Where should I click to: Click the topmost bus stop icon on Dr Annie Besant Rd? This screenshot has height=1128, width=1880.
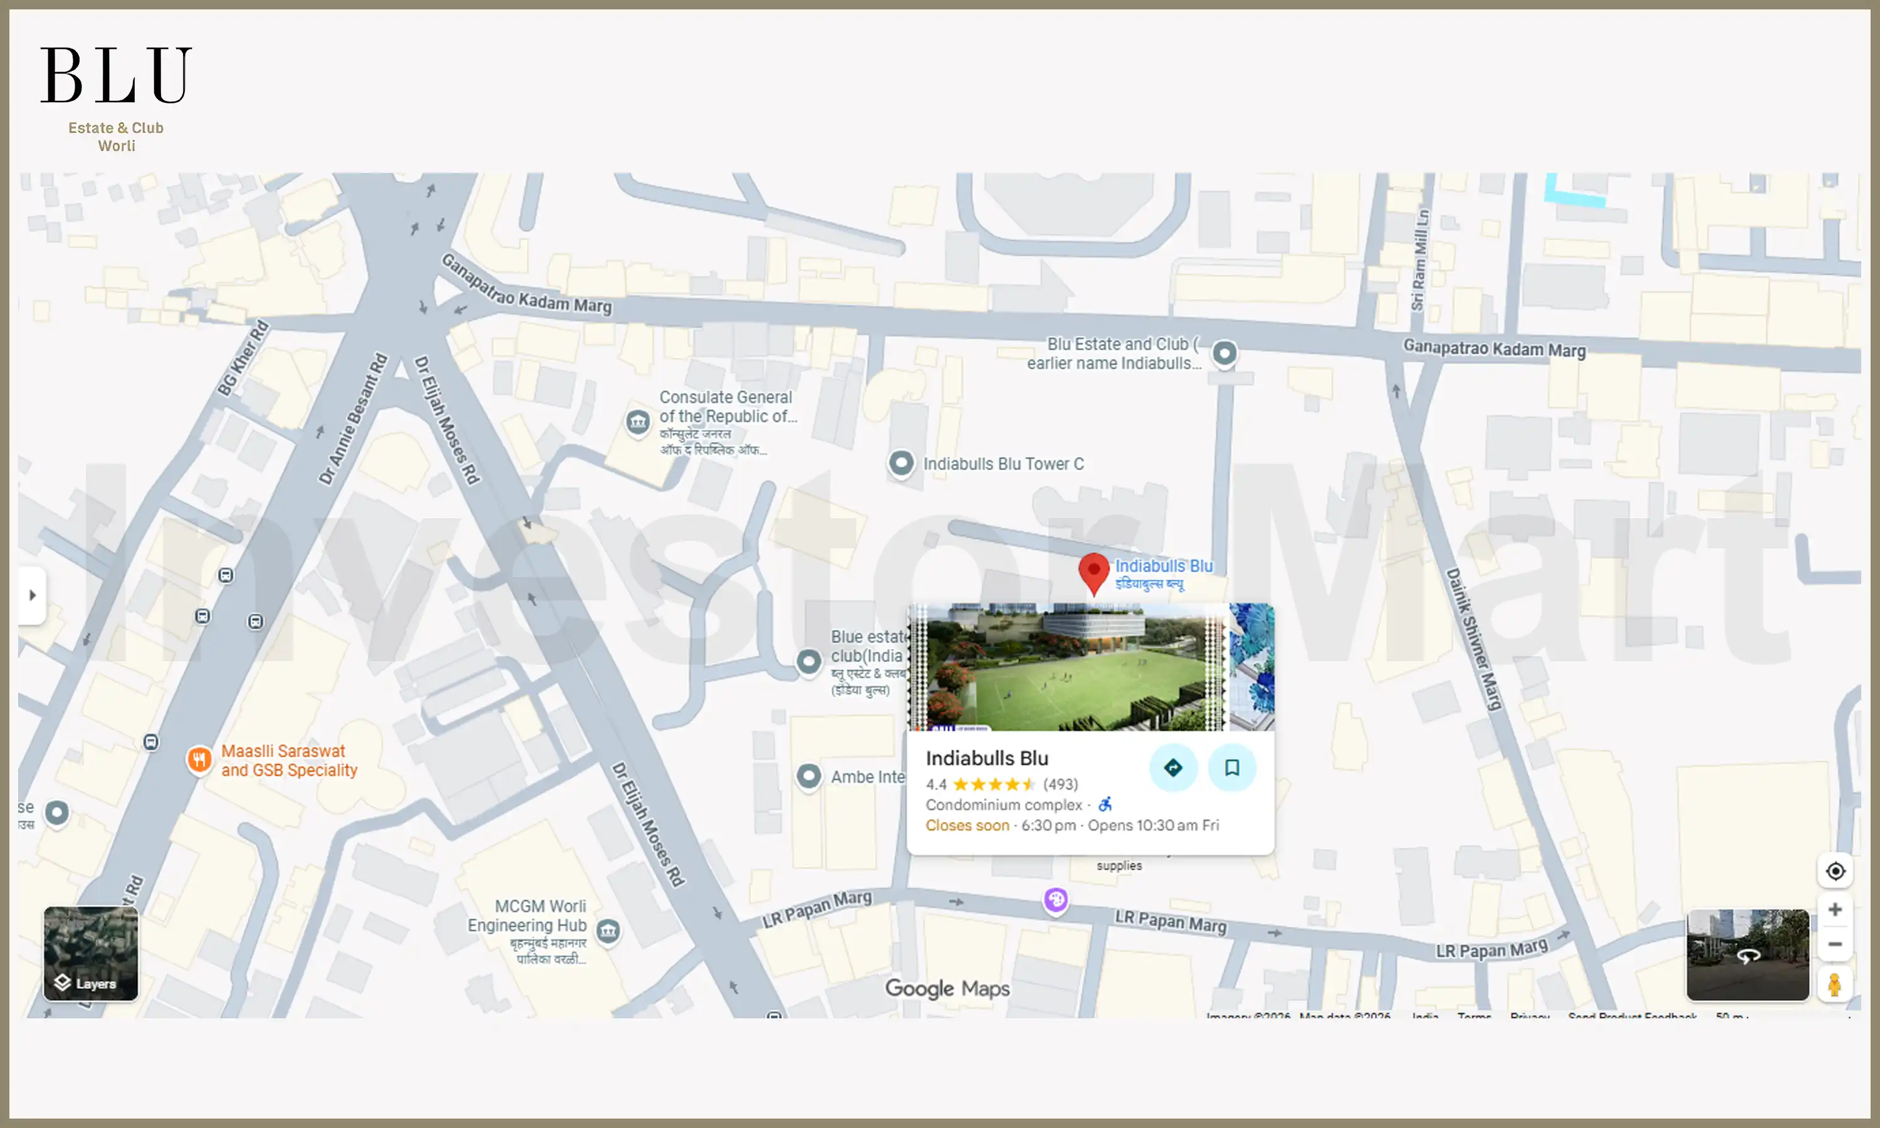pyautogui.click(x=226, y=575)
